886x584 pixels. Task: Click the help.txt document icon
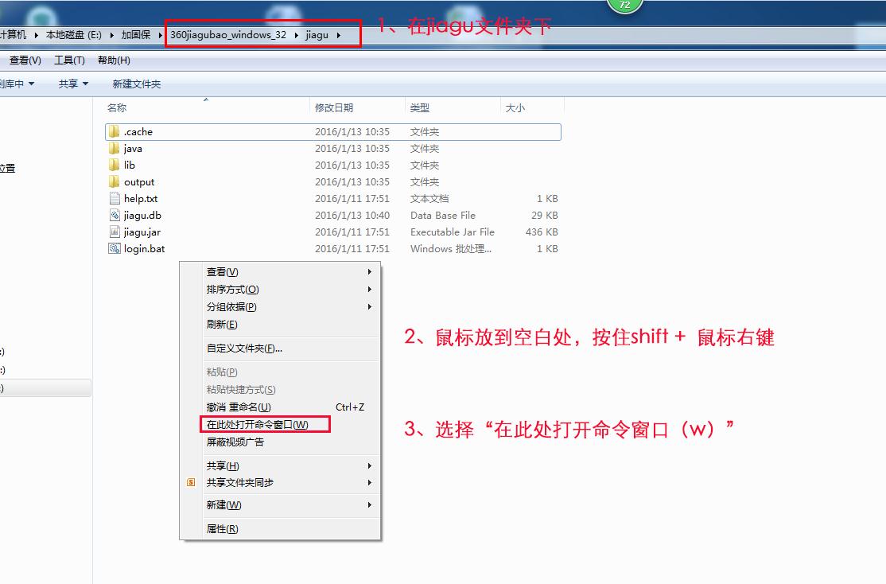tap(115, 198)
